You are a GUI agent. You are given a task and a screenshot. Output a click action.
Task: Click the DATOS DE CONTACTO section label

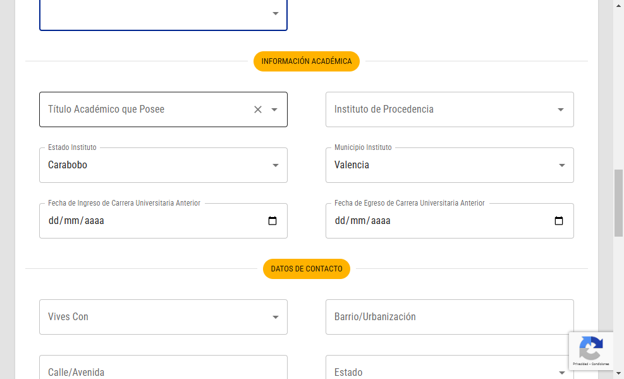(x=307, y=269)
